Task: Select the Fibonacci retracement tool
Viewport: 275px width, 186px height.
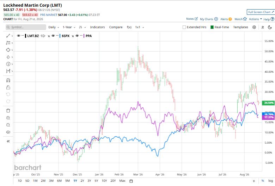Action: pyautogui.click(x=8, y=43)
